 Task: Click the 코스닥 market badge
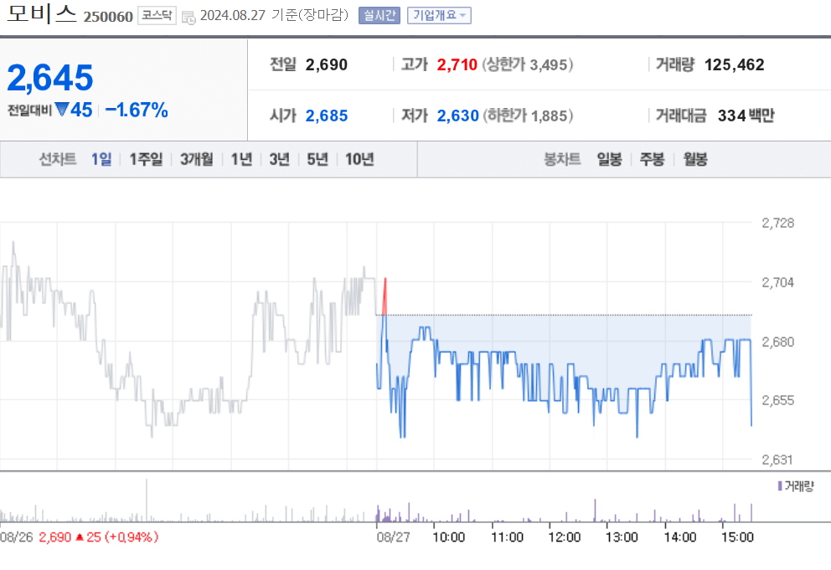pyautogui.click(x=157, y=15)
